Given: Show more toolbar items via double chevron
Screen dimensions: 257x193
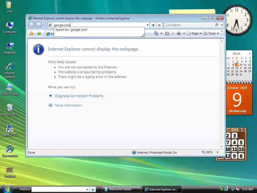Looking at the screenshot, I should [x=222, y=31].
